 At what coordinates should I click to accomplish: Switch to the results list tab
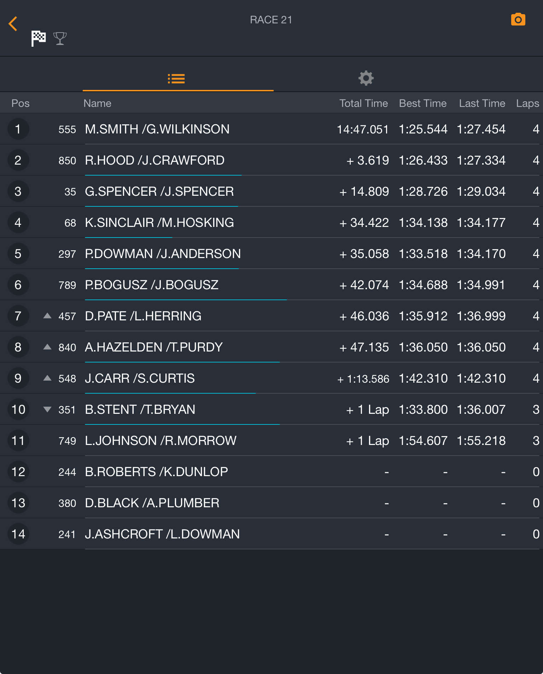(x=176, y=79)
